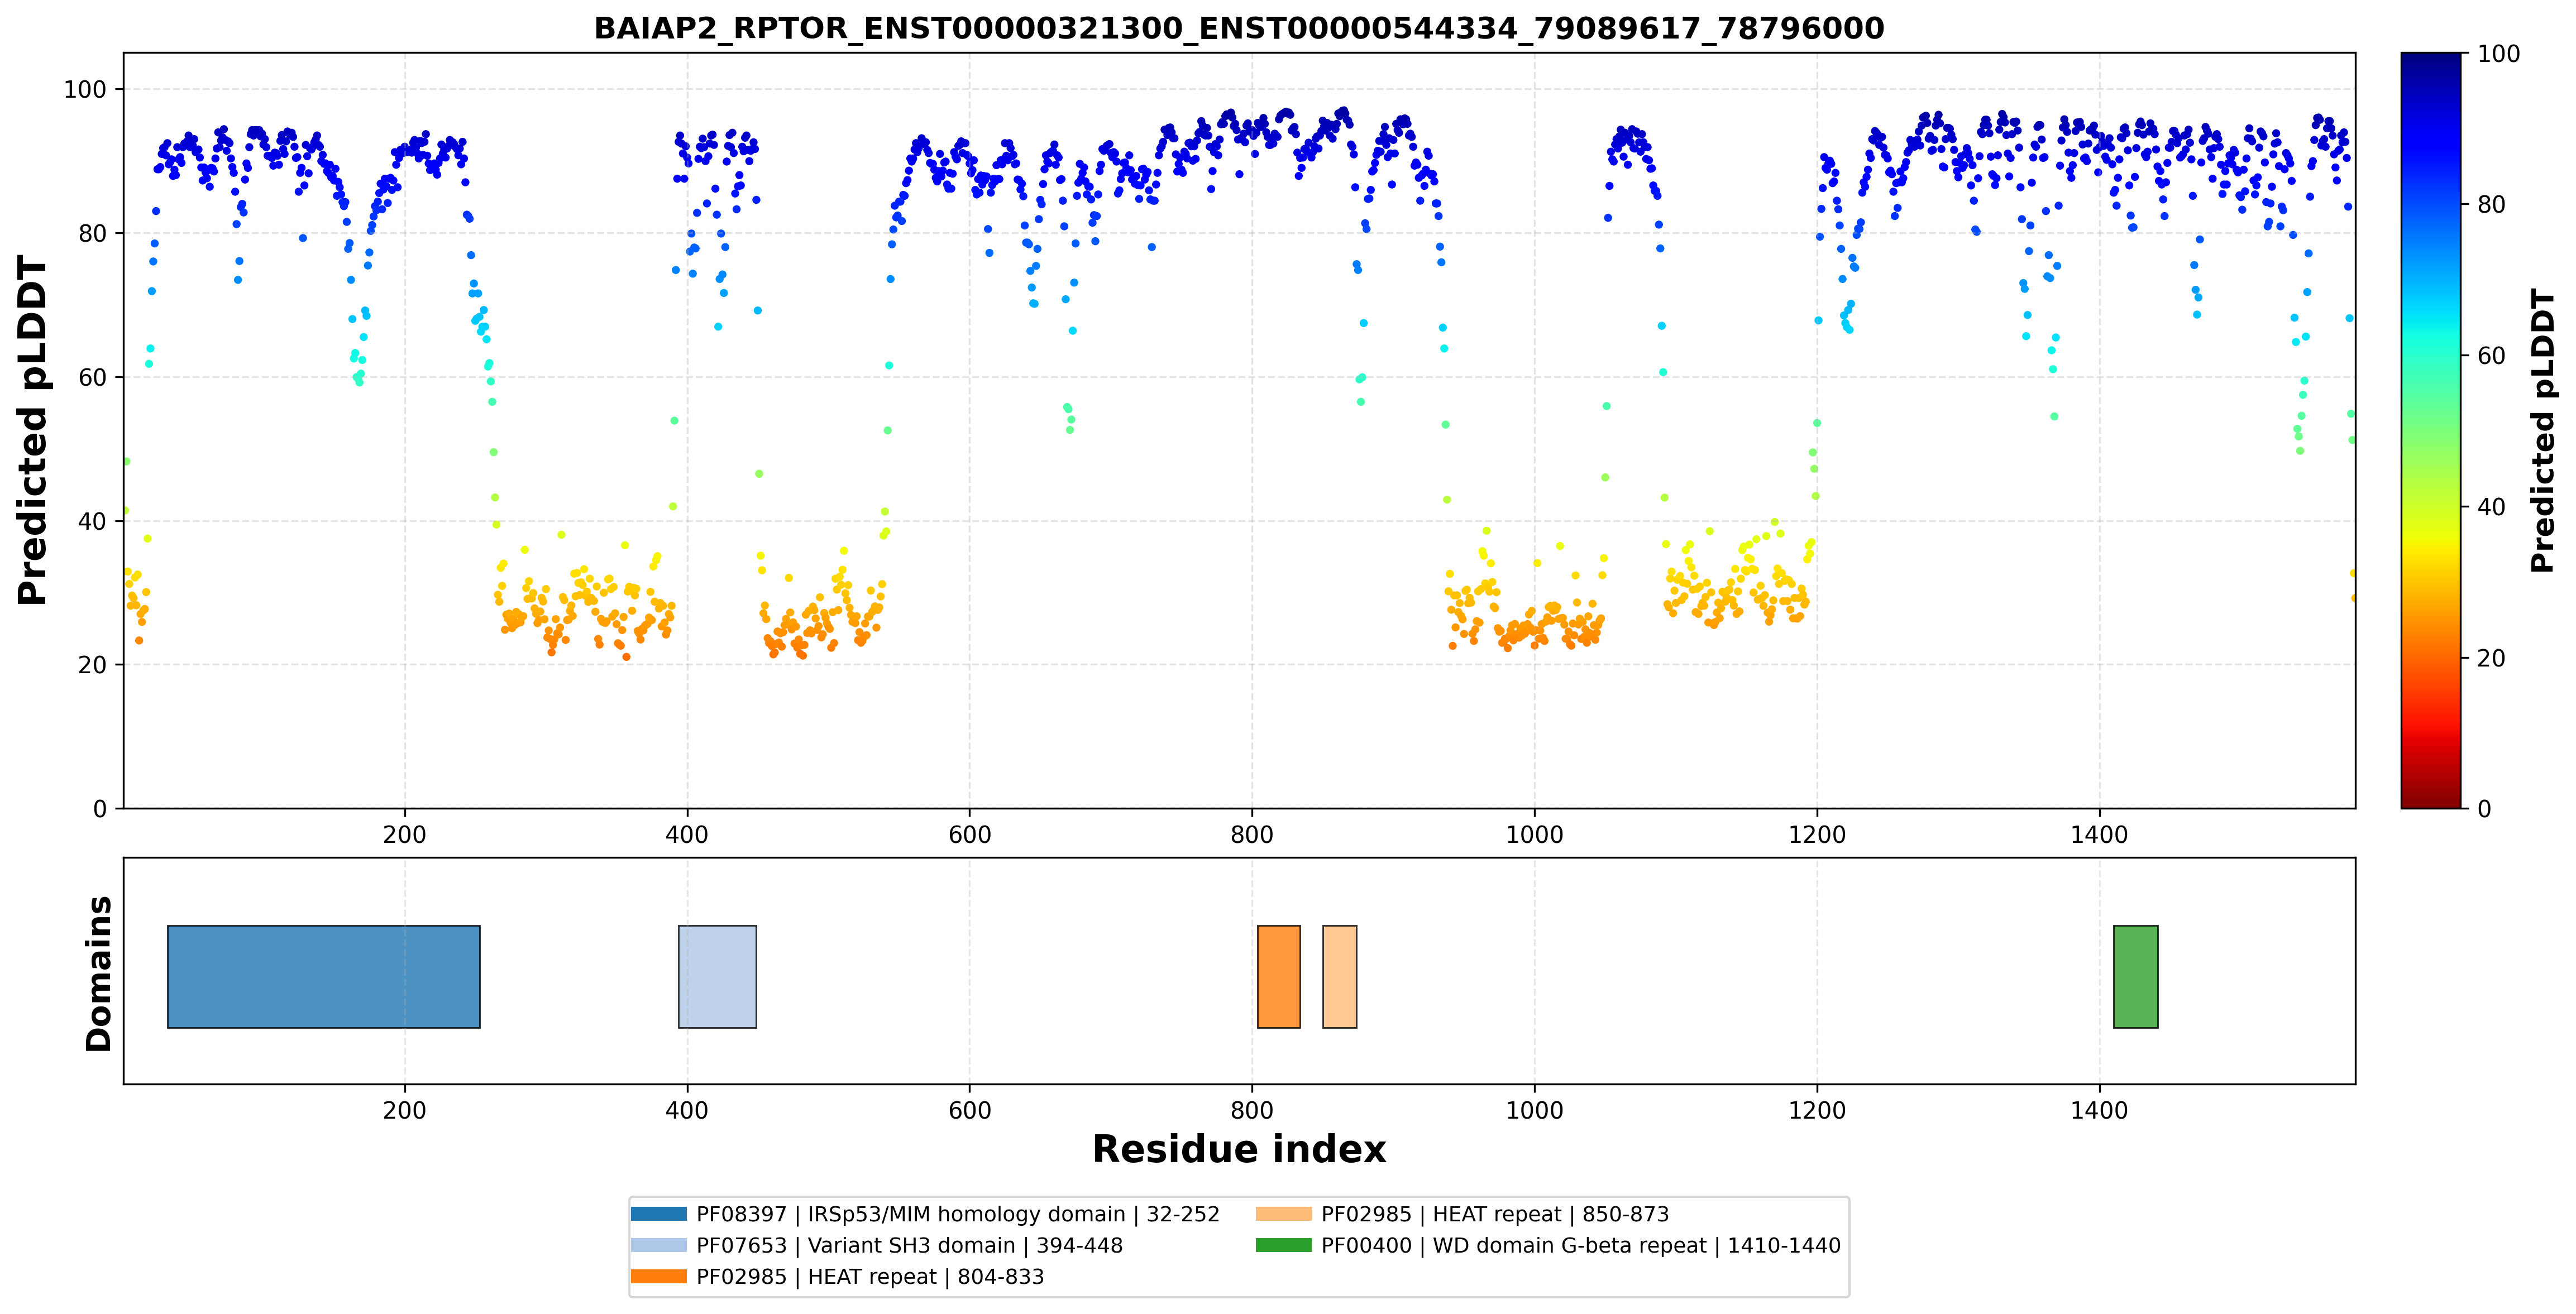Image resolution: width=2576 pixels, height=1314 pixels.
Task: Click the light orange HEAT repeat 850-873 bar
Action: pyautogui.click(x=1339, y=976)
